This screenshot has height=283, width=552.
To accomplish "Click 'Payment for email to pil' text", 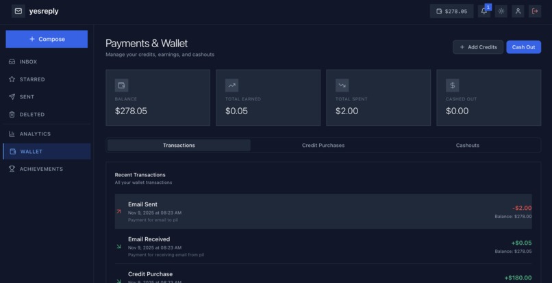I will point(153,220).
